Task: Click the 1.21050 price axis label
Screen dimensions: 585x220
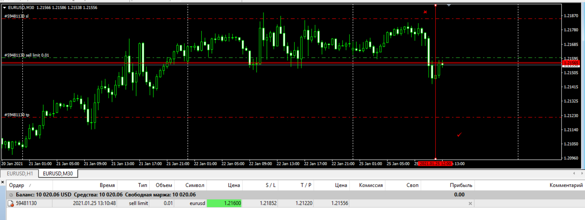Action: (x=570, y=144)
